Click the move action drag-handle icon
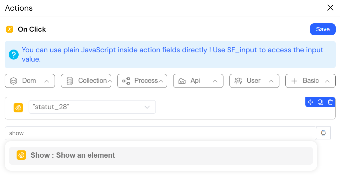This screenshot has height=176, width=340. (x=310, y=102)
